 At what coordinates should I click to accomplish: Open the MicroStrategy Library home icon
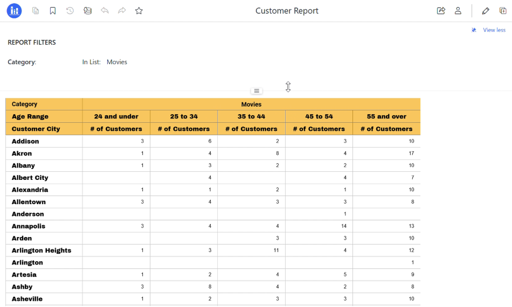[x=14, y=11]
